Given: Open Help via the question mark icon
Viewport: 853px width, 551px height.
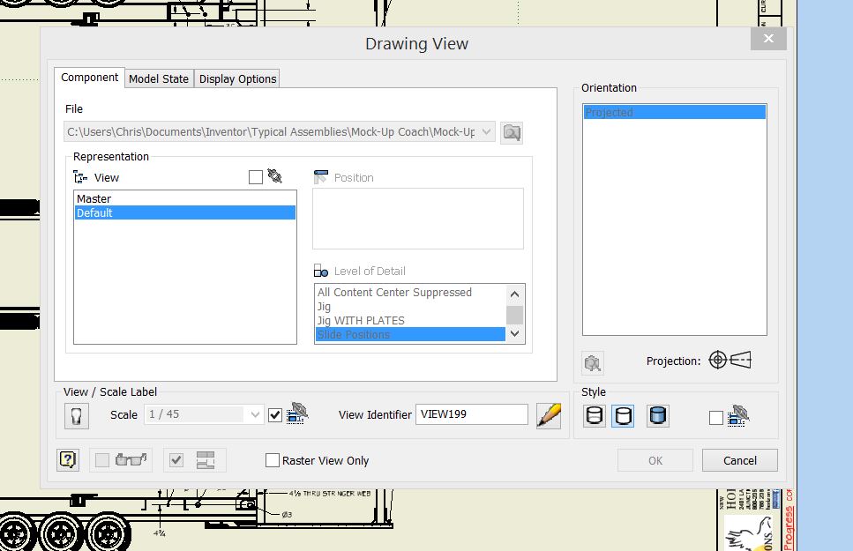Looking at the screenshot, I should [x=68, y=459].
